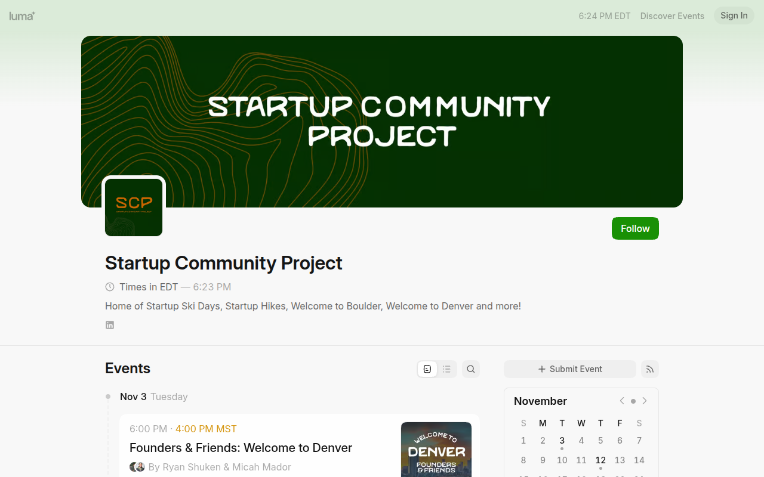Screen dimensions: 764x477
Task: Open the Luma logo home link
Action: pos(22,16)
